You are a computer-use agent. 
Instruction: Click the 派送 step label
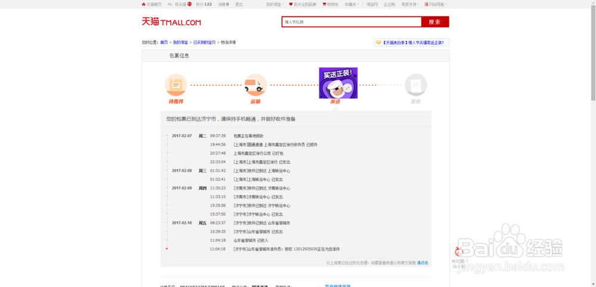tap(335, 101)
